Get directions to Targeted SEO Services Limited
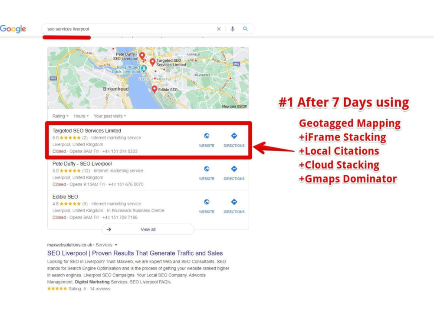 tap(234, 136)
